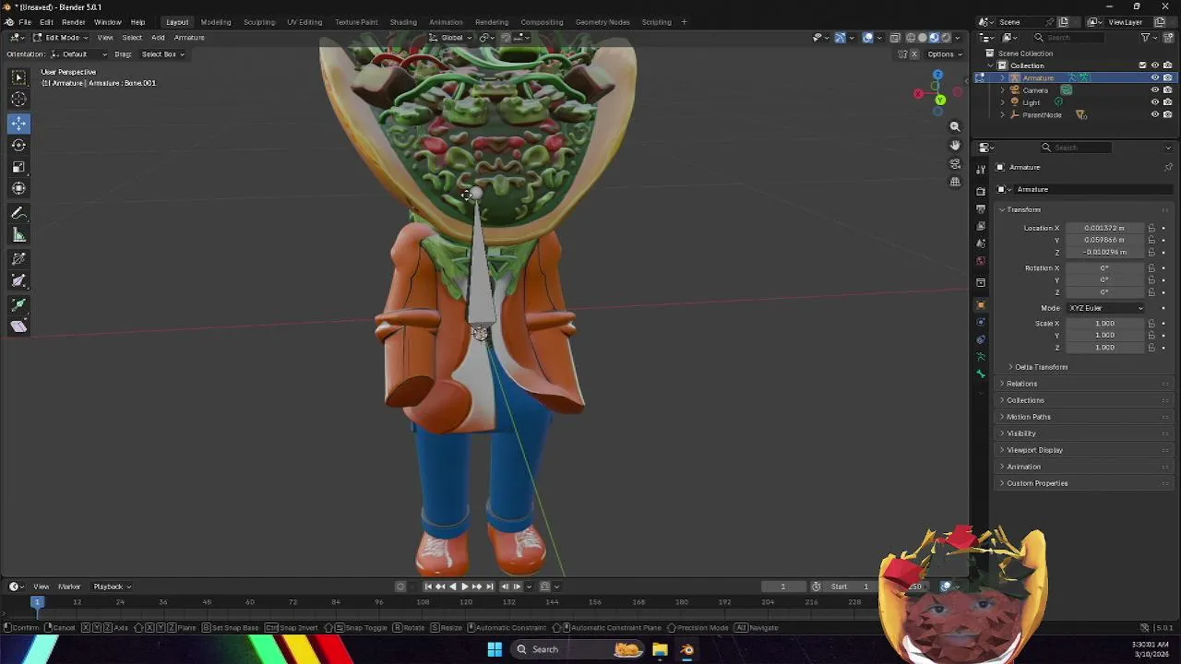The width and height of the screenshot is (1181, 664).
Task: Open the Global transform orientation dropdown
Action: (452, 38)
